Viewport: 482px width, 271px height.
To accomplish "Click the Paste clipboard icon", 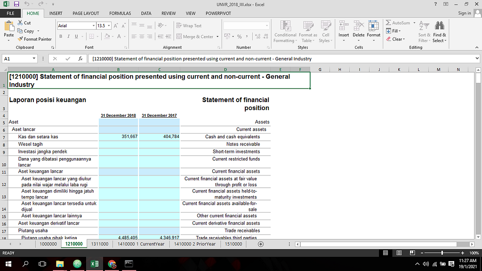I will (9, 27).
